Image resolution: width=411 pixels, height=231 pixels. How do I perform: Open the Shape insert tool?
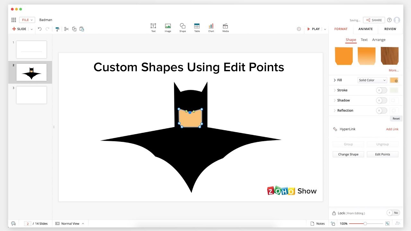click(183, 28)
